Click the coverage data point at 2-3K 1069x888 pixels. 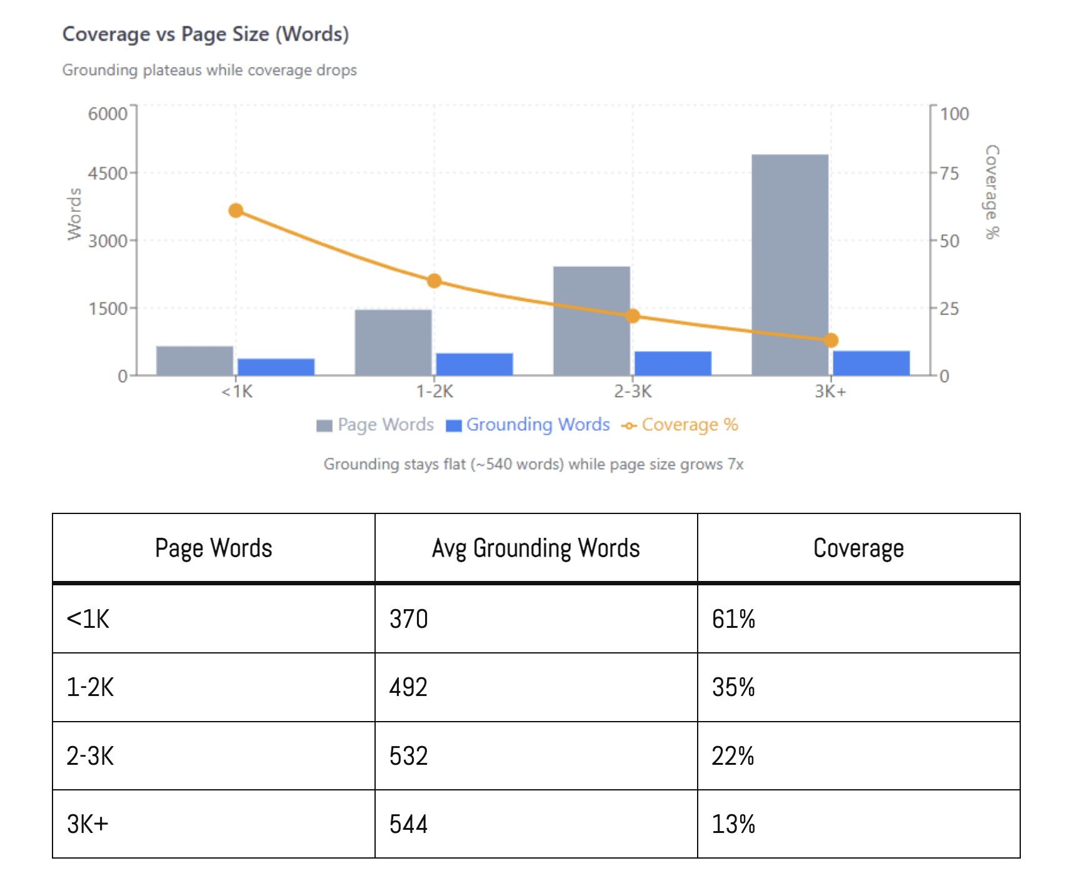(633, 316)
